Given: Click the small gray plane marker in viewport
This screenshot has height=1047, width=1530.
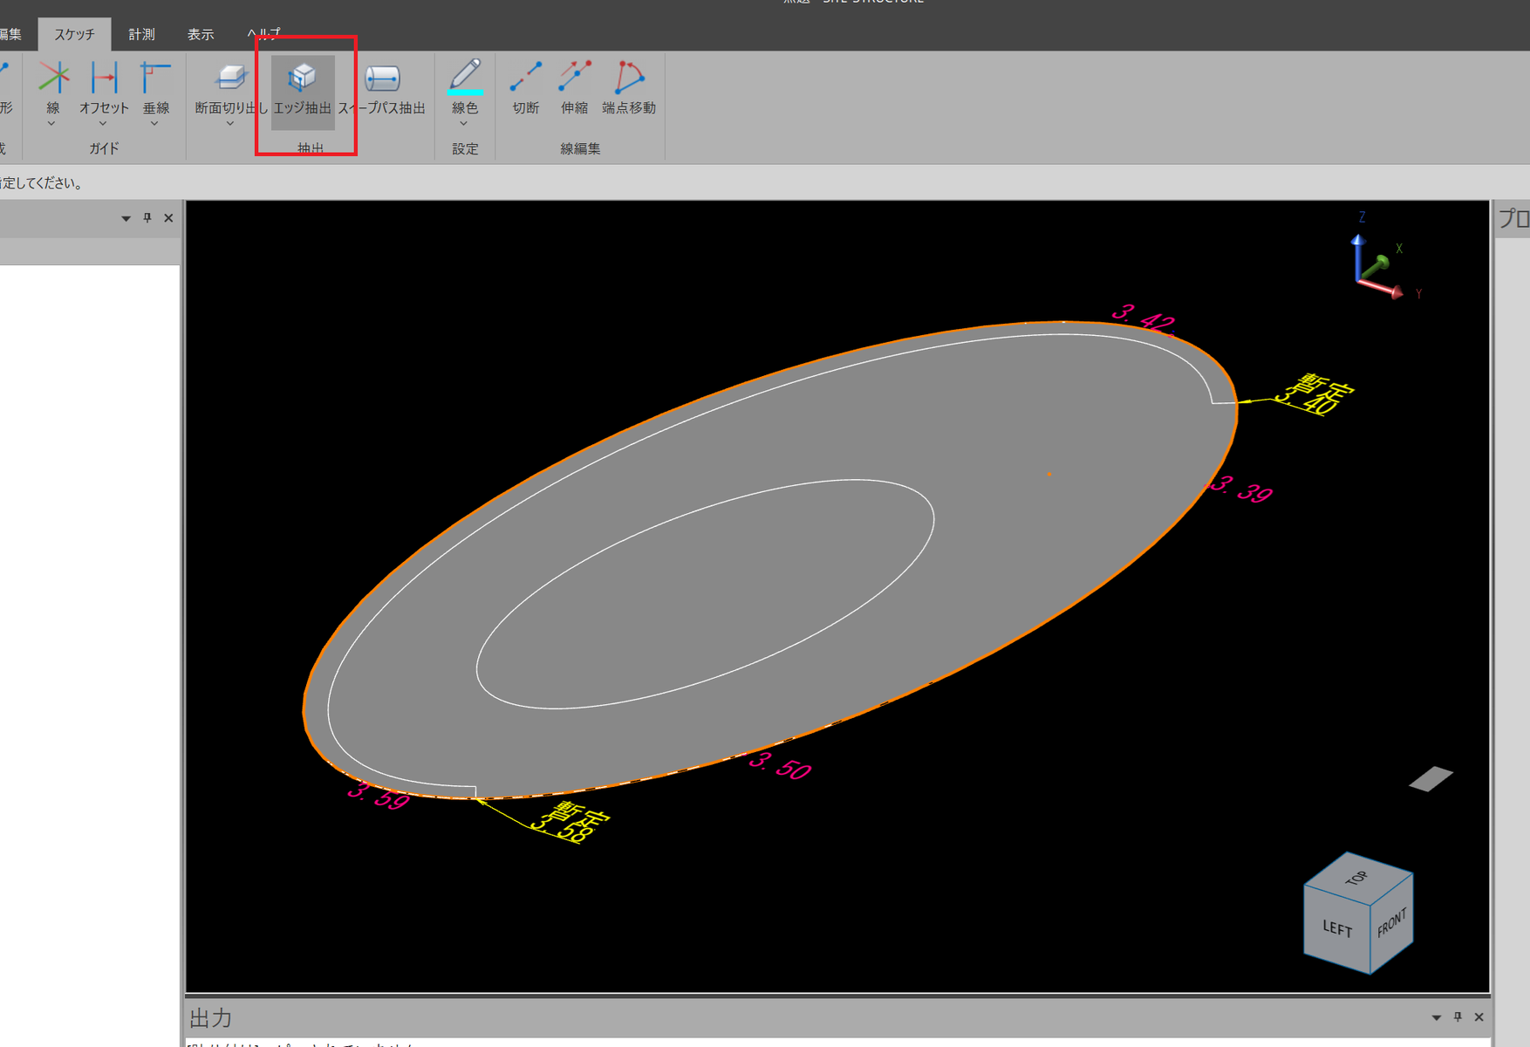Looking at the screenshot, I should point(1431,779).
